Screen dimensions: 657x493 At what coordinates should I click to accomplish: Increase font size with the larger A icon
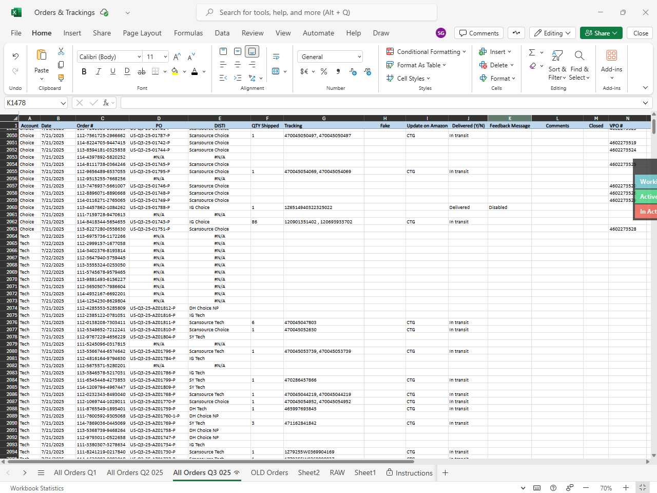point(177,56)
